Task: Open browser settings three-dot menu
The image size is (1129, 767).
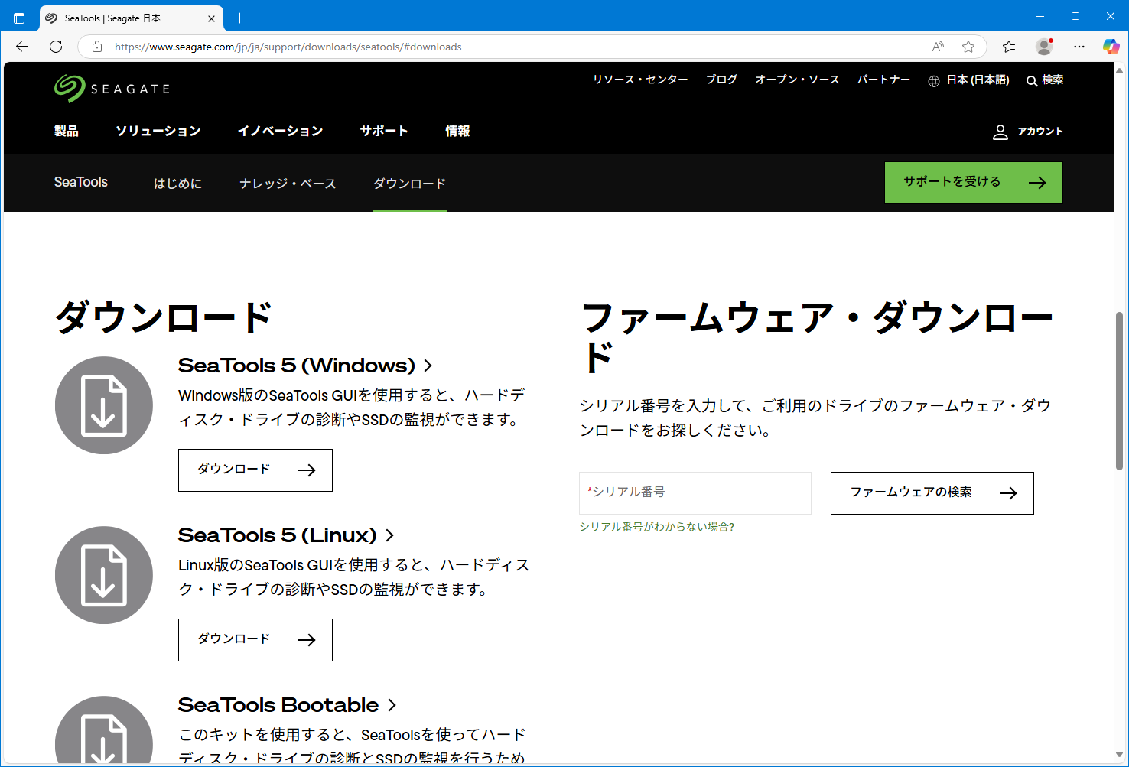Action: pos(1079,47)
